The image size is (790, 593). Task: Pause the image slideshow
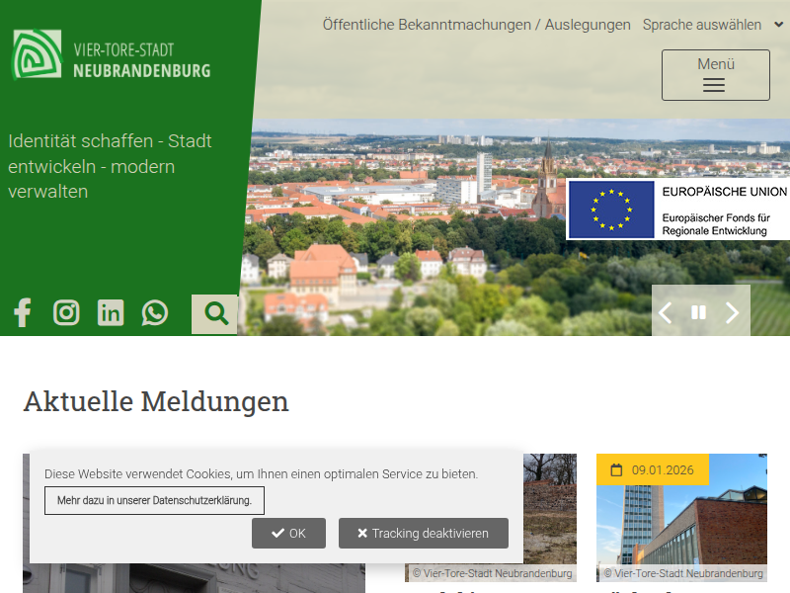tap(698, 313)
